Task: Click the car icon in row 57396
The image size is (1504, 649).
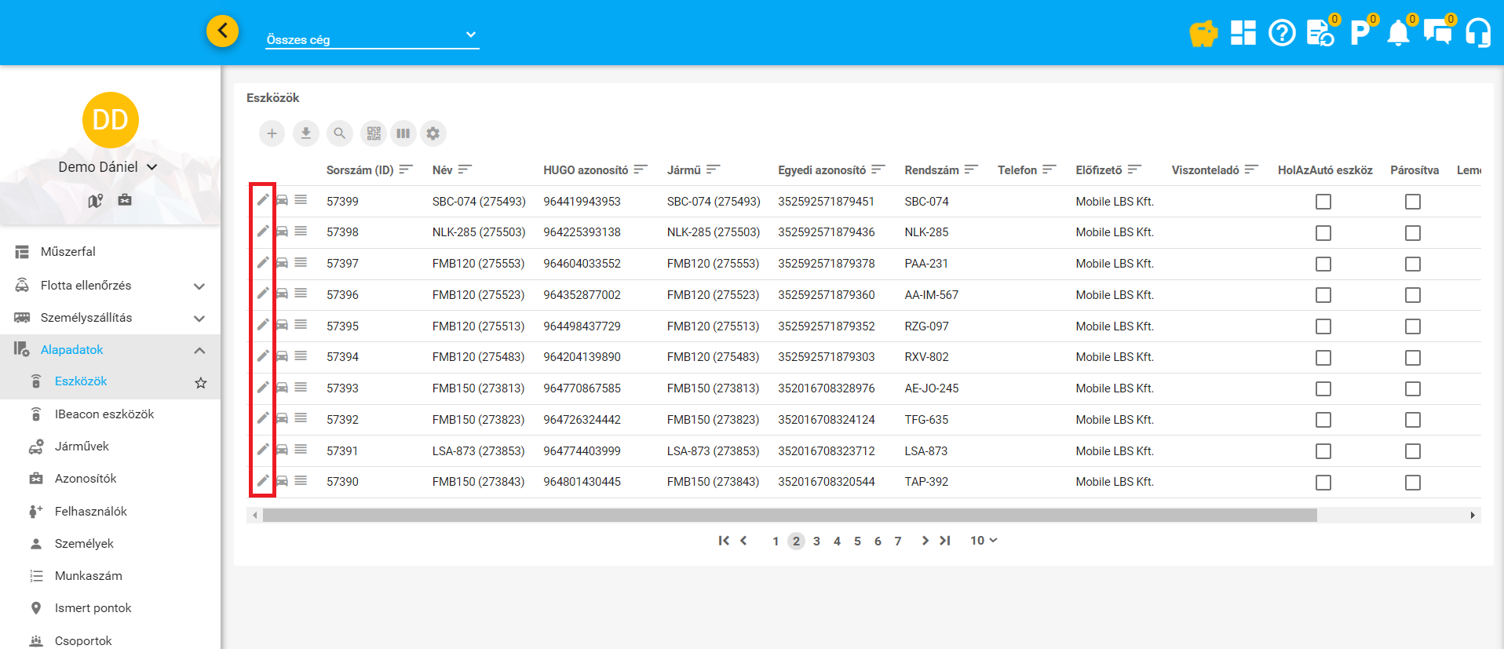Action: click(x=282, y=294)
